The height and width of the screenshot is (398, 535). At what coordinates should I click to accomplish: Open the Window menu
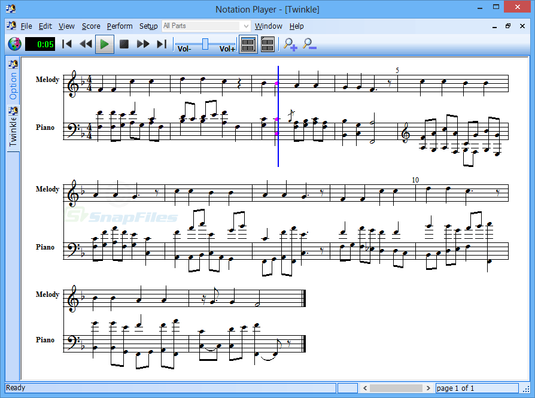(268, 26)
